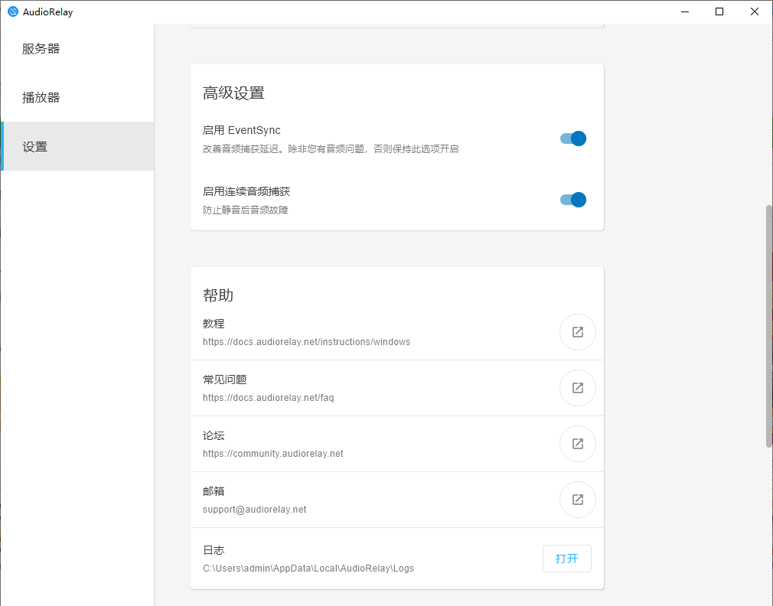Screen dimensions: 773x606
Task: Click the 帮助 section heading
Action: pos(218,295)
